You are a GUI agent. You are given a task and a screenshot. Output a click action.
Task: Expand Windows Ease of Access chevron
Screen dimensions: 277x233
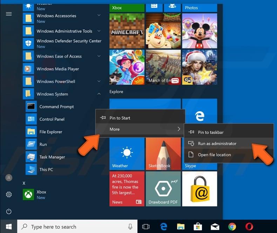pyautogui.click(x=99, y=56)
